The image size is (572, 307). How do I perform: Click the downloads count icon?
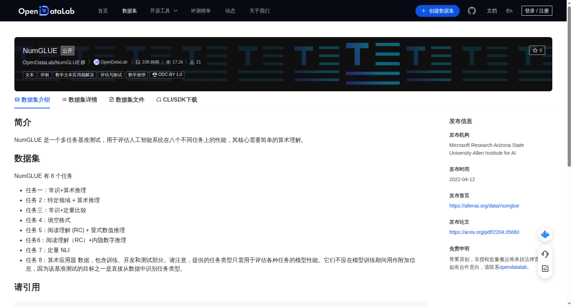coord(192,62)
